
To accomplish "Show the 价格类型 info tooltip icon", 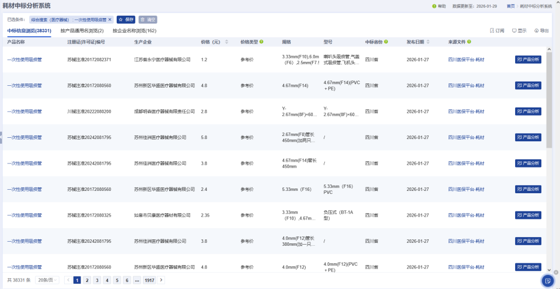I will pyautogui.click(x=261, y=42).
